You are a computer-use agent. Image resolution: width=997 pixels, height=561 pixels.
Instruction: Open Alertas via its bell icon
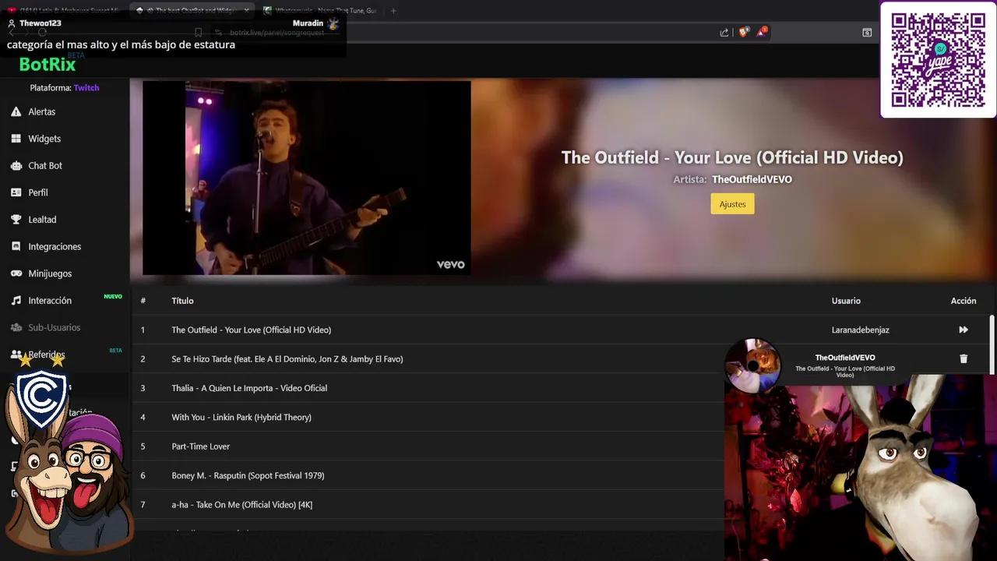(16, 111)
